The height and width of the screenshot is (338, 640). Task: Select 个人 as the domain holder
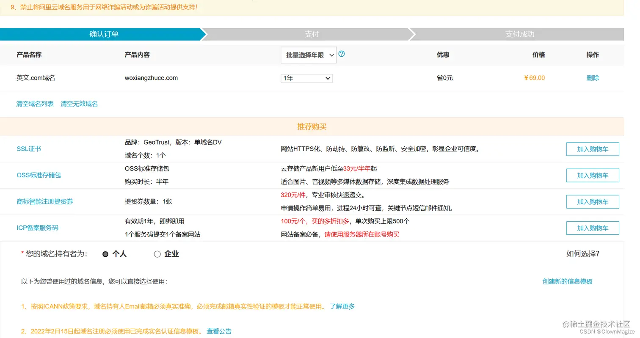[x=105, y=254]
